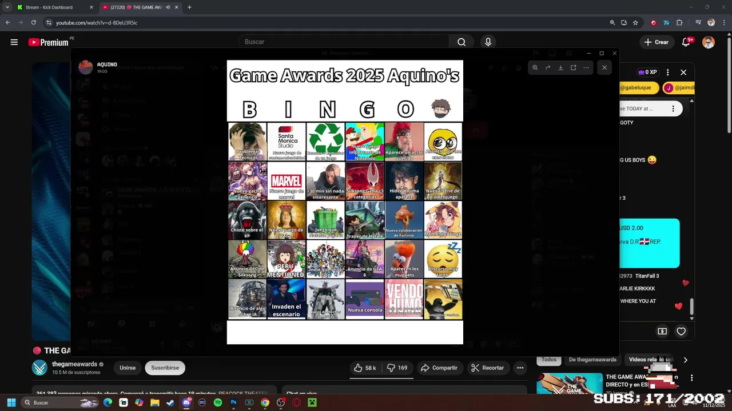The image size is (732, 411).
Task: Switch to Stream - Kick Dashboard tab
Action: (55, 7)
